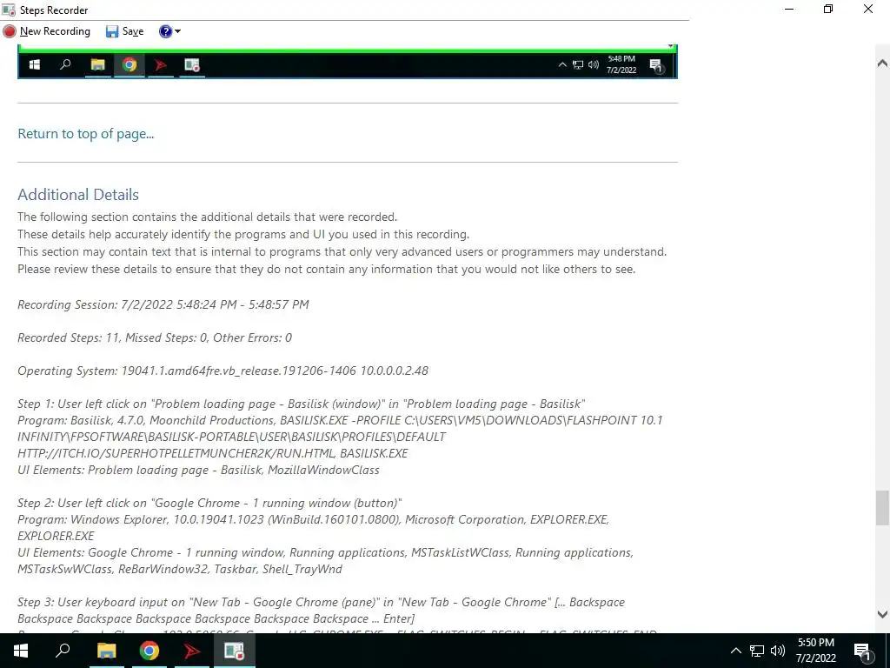Click the 'Additional Details' heading
Viewport: 890px width, 668px height.
point(78,195)
